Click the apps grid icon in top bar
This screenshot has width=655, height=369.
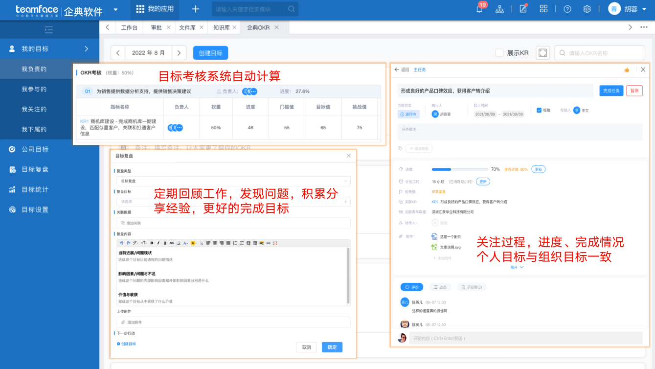544,10
